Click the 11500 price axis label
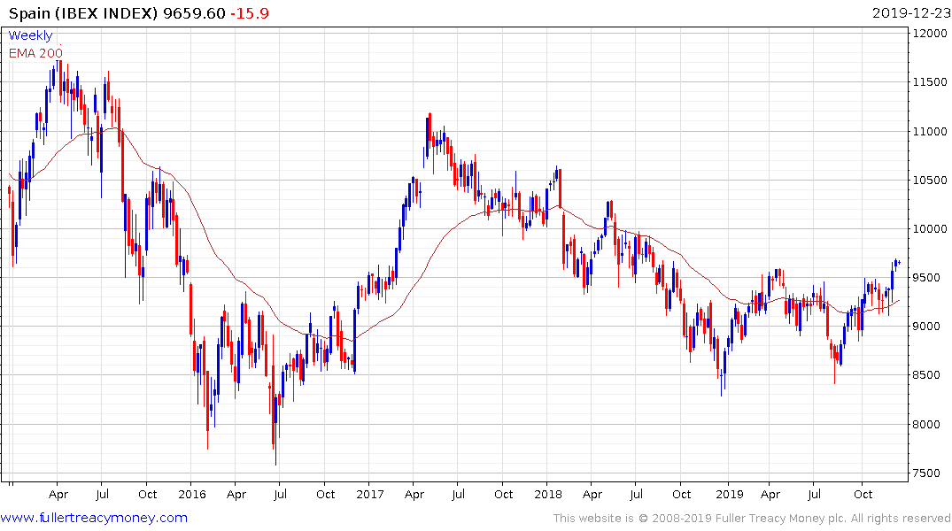The width and height of the screenshot is (952, 531). pos(930,82)
